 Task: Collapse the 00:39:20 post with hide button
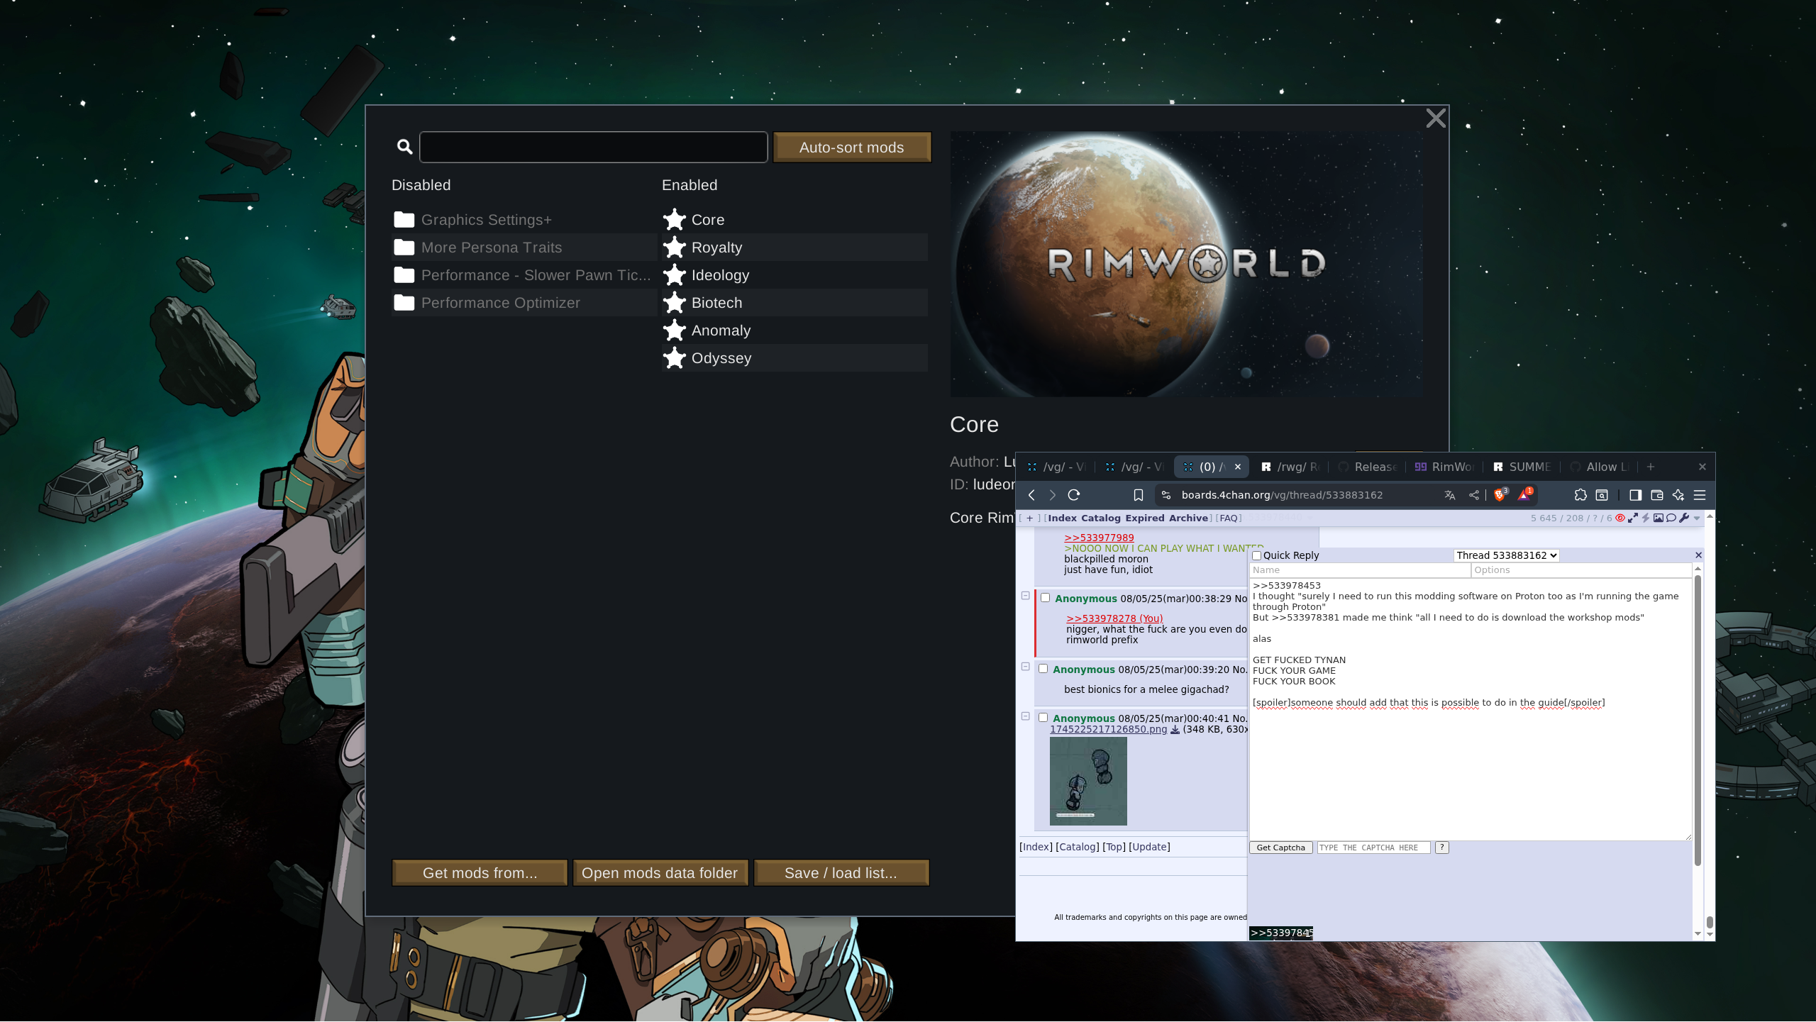click(x=1025, y=667)
